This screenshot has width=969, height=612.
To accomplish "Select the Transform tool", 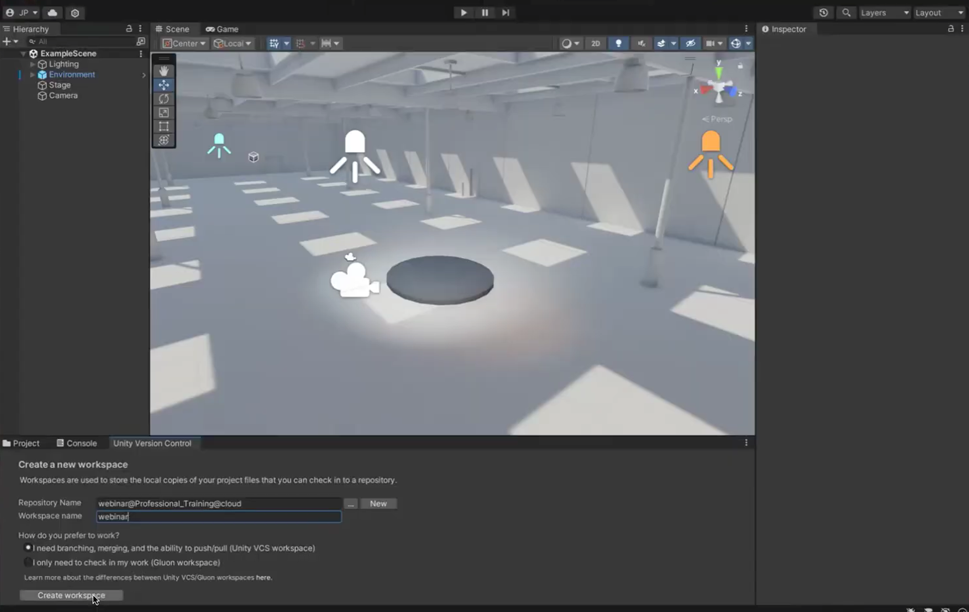I will pyautogui.click(x=163, y=140).
